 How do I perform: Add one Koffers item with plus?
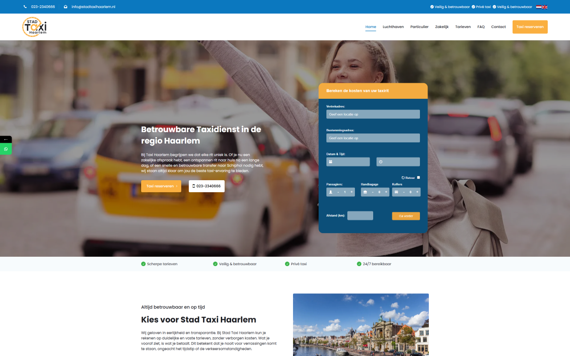pyautogui.click(x=417, y=192)
